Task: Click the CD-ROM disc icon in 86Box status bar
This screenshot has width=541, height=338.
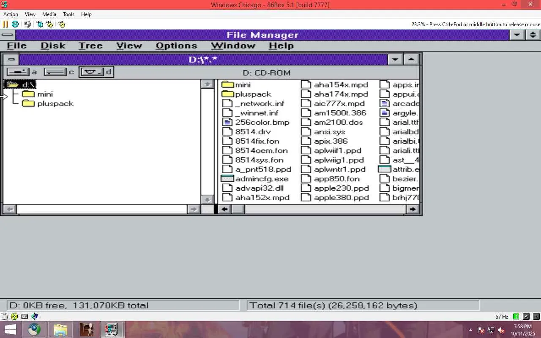Action: pos(14,316)
